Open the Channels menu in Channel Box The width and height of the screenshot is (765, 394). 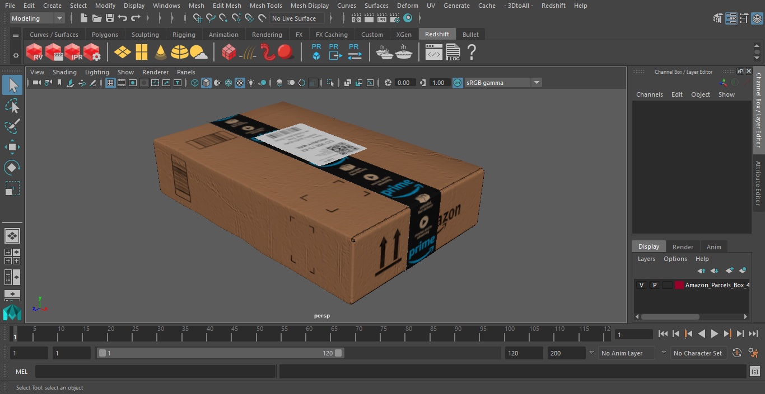coord(649,94)
